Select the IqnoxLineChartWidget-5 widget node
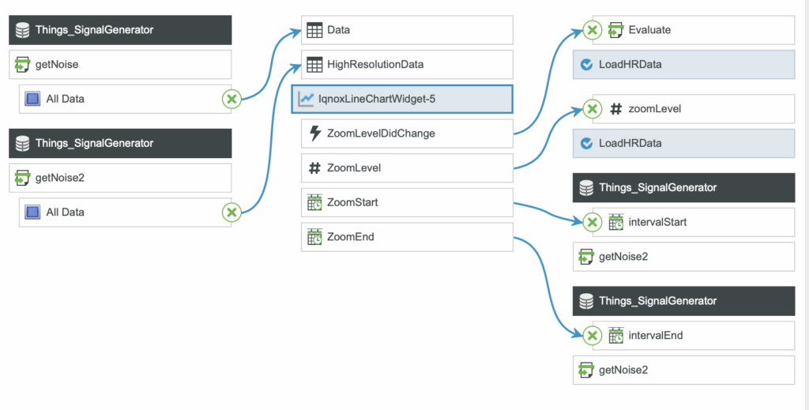 (401, 99)
